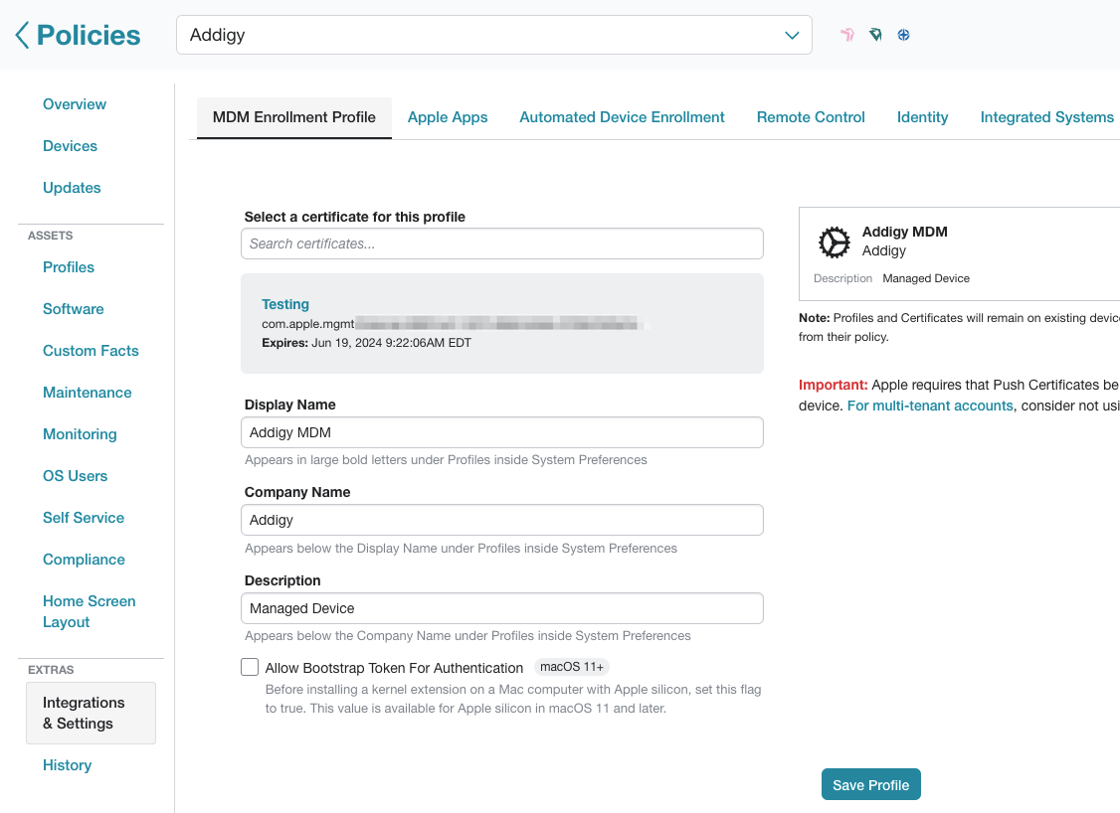Open Compliance in the sidebar
The height and width of the screenshot is (813, 1120).
tap(84, 560)
